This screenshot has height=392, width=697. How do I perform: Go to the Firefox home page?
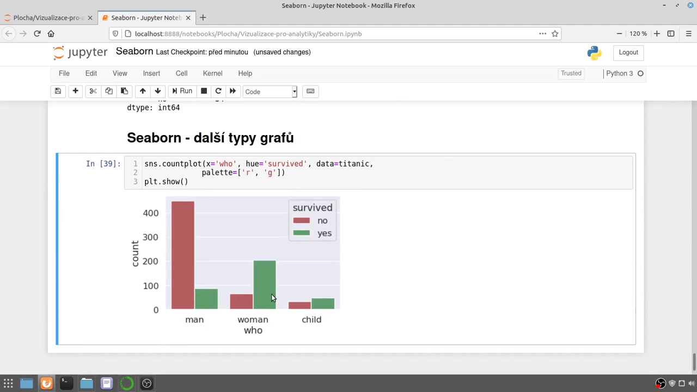click(51, 34)
